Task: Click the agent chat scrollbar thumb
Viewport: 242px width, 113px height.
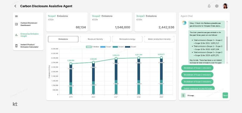Action: click(227, 44)
